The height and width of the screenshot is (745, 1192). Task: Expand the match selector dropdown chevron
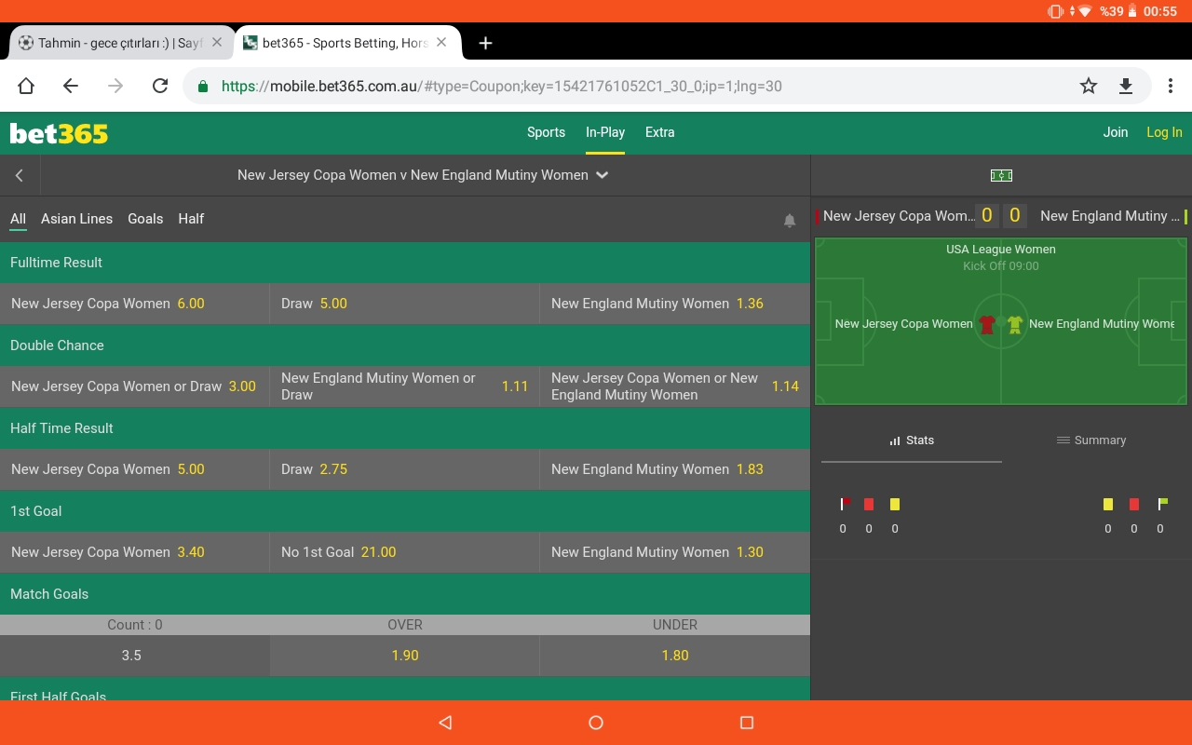tap(603, 175)
